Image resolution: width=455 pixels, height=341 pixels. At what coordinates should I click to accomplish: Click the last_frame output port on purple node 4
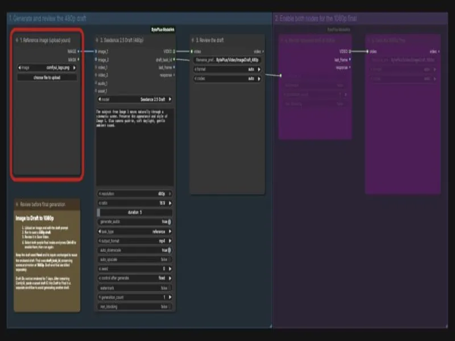point(350,60)
